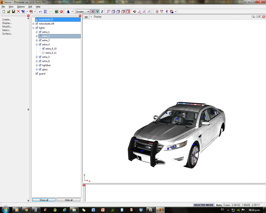This screenshot has height=213, width=266.
Task: Toggle the X axis constraint button
Action: tap(93, 12)
